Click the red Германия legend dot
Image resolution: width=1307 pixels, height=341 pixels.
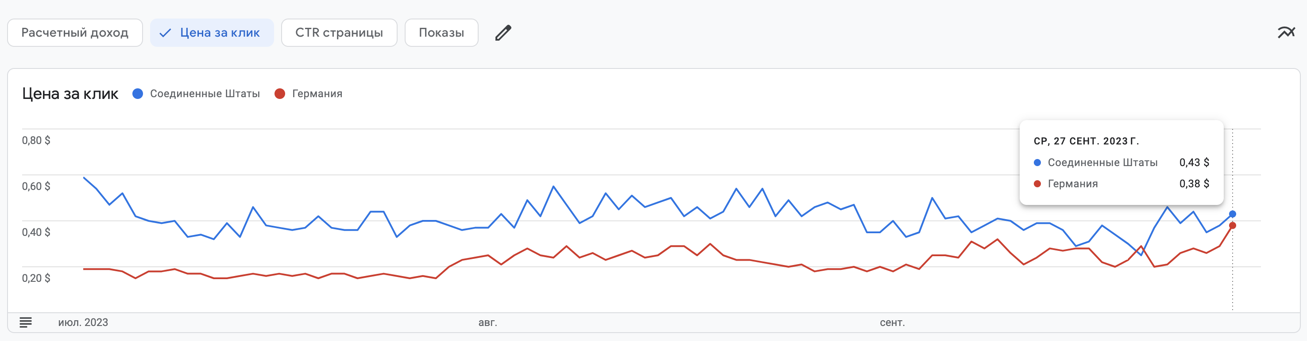[279, 94]
